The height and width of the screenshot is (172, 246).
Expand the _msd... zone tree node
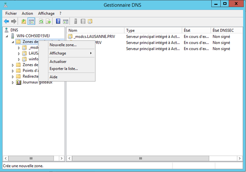coord(19,48)
